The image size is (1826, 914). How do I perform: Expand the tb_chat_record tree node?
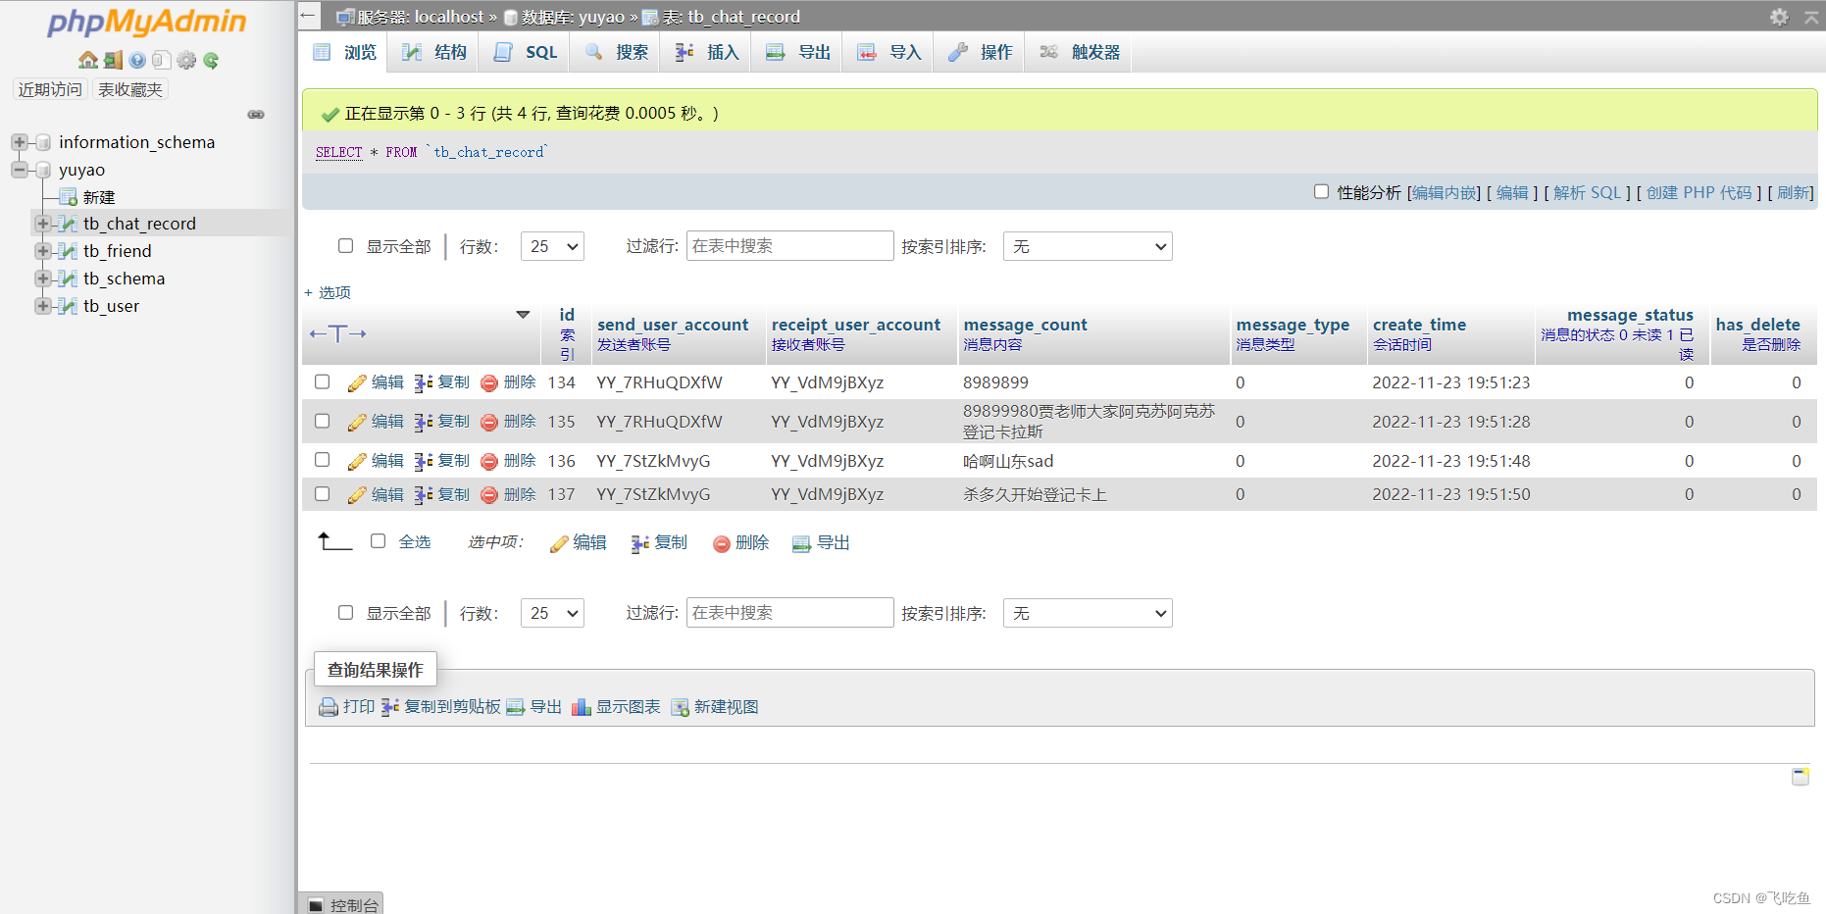(x=42, y=224)
